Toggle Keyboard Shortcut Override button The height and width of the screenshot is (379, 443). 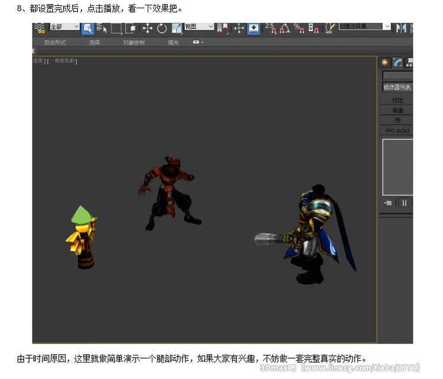(253, 28)
